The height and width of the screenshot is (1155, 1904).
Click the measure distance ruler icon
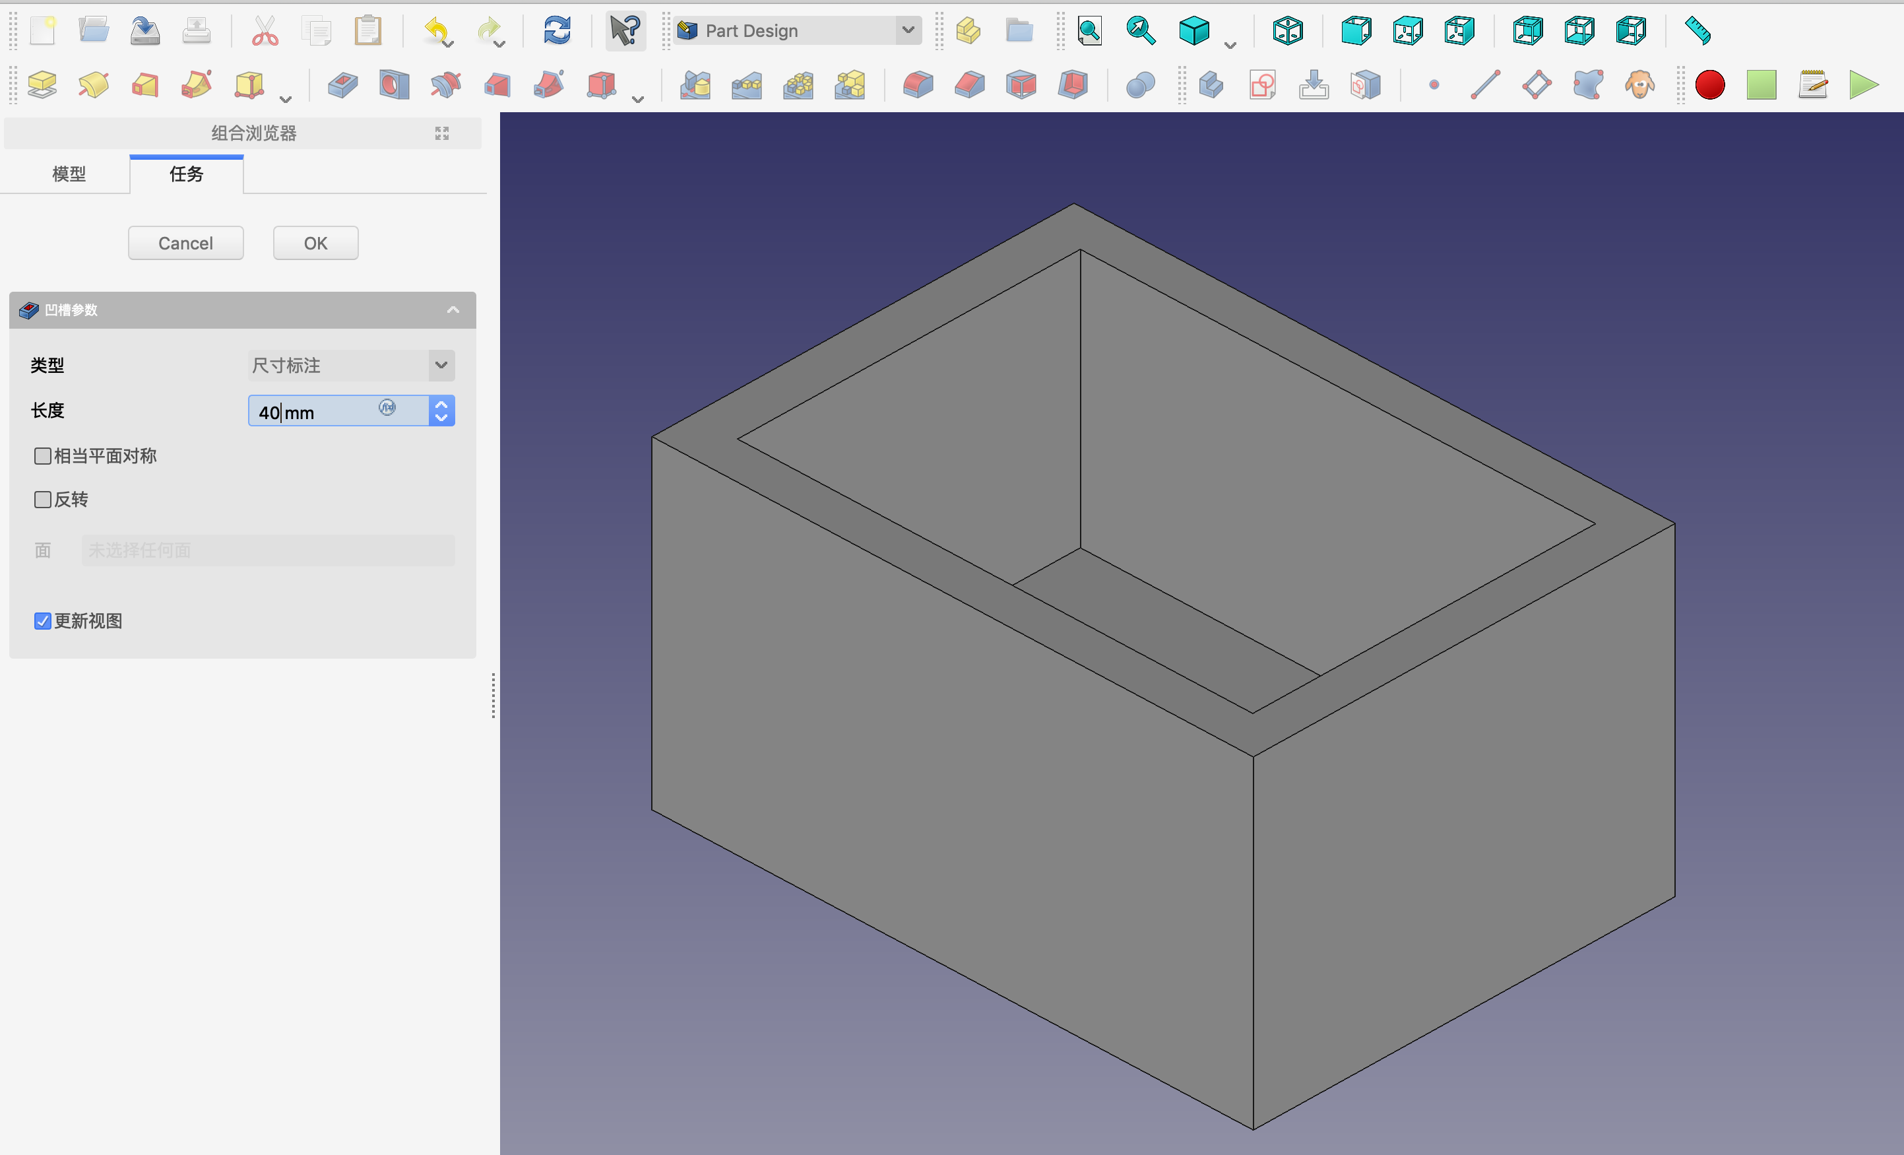[1697, 31]
